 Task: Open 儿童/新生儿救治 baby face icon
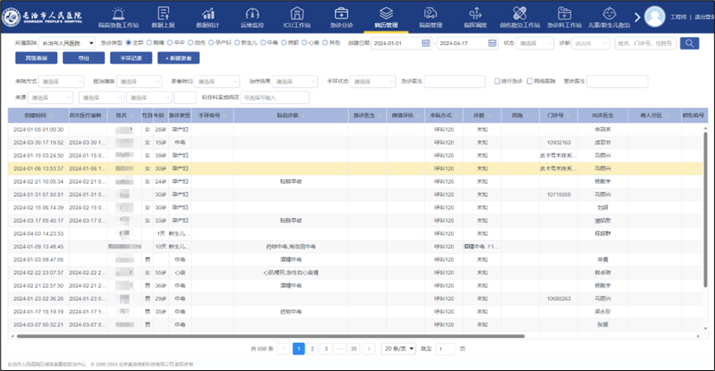click(609, 13)
